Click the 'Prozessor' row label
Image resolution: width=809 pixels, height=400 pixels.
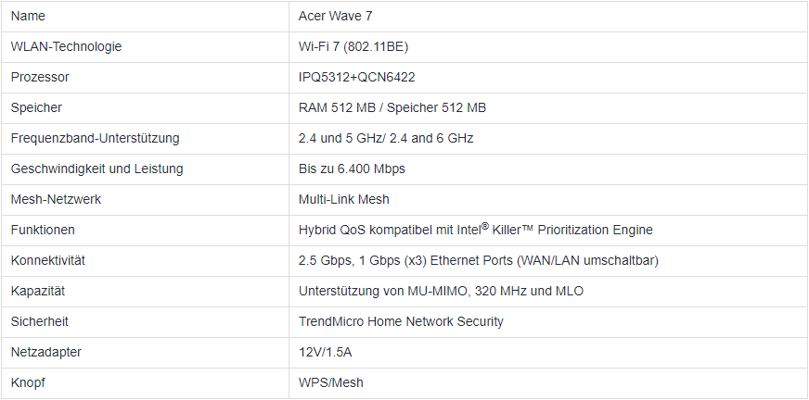(40, 77)
